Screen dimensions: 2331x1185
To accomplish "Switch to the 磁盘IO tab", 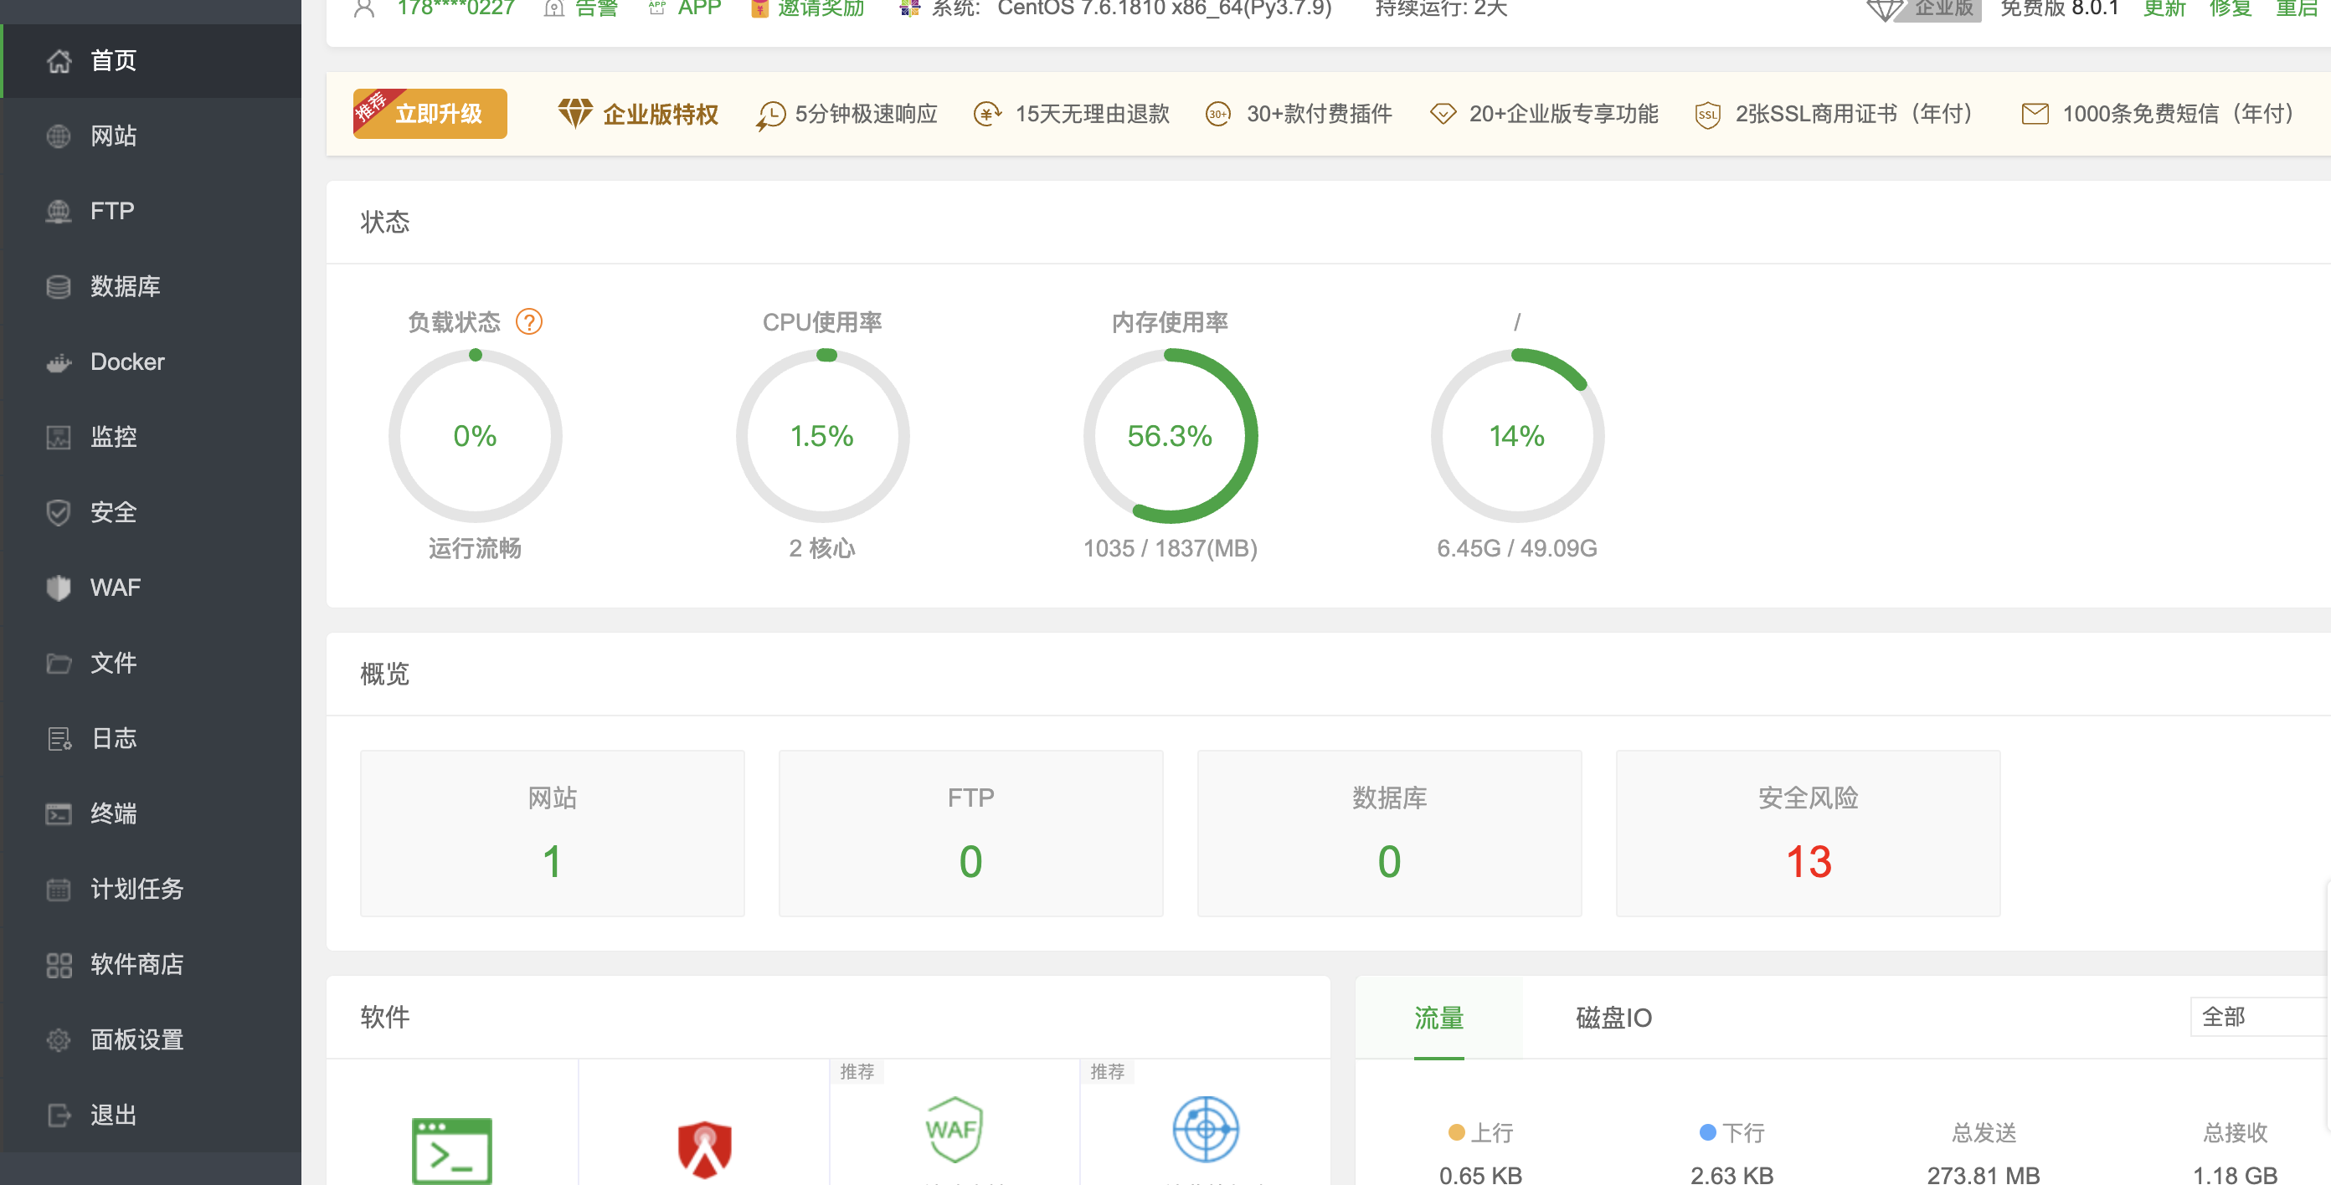I will pyautogui.click(x=1613, y=1018).
